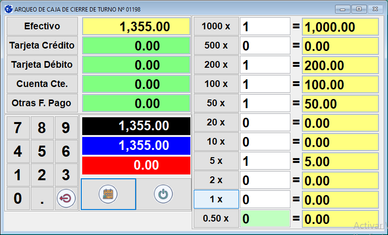Focus the 500 x quantity field

click(x=265, y=46)
